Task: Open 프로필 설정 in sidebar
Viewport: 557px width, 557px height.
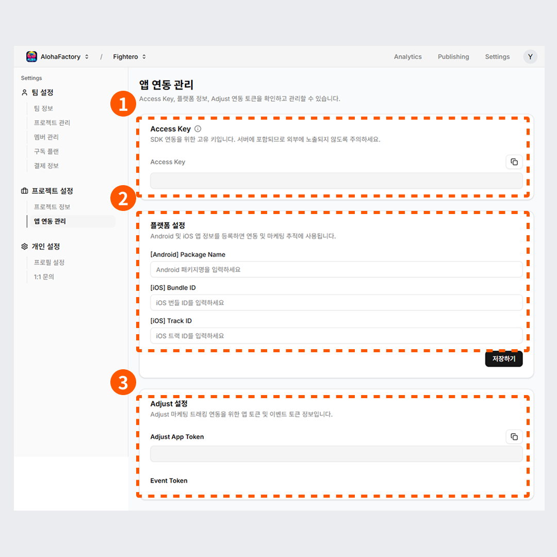Action: 49,262
